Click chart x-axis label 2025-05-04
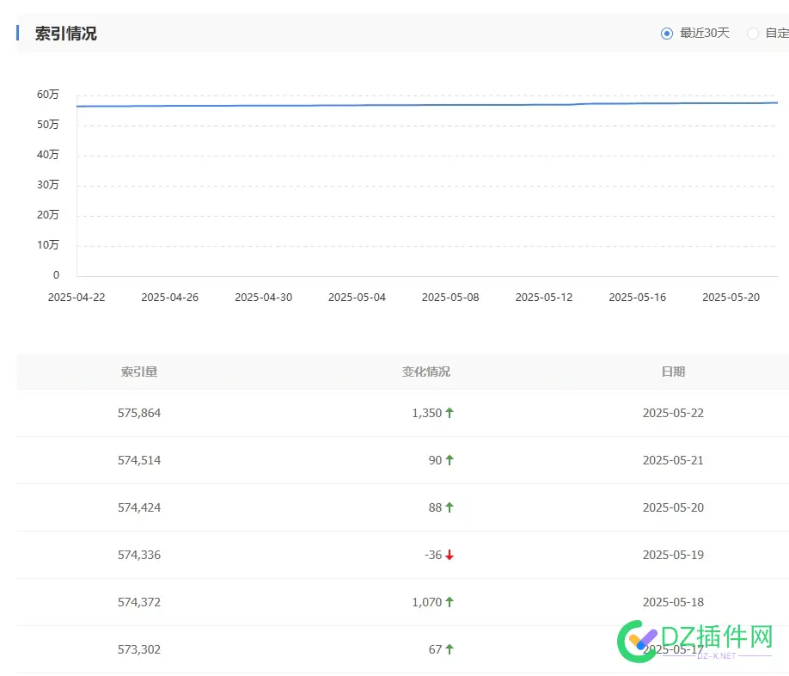Viewport: 789px width, 676px height. [358, 297]
